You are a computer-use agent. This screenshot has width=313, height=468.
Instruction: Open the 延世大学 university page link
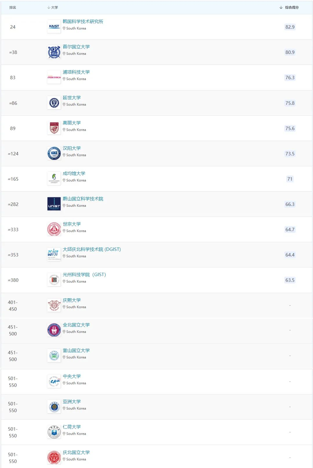click(72, 97)
